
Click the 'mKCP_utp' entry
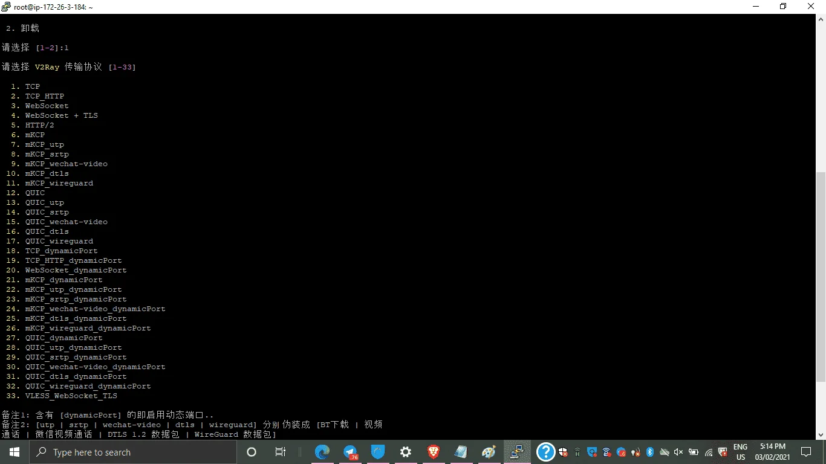tap(44, 144)
